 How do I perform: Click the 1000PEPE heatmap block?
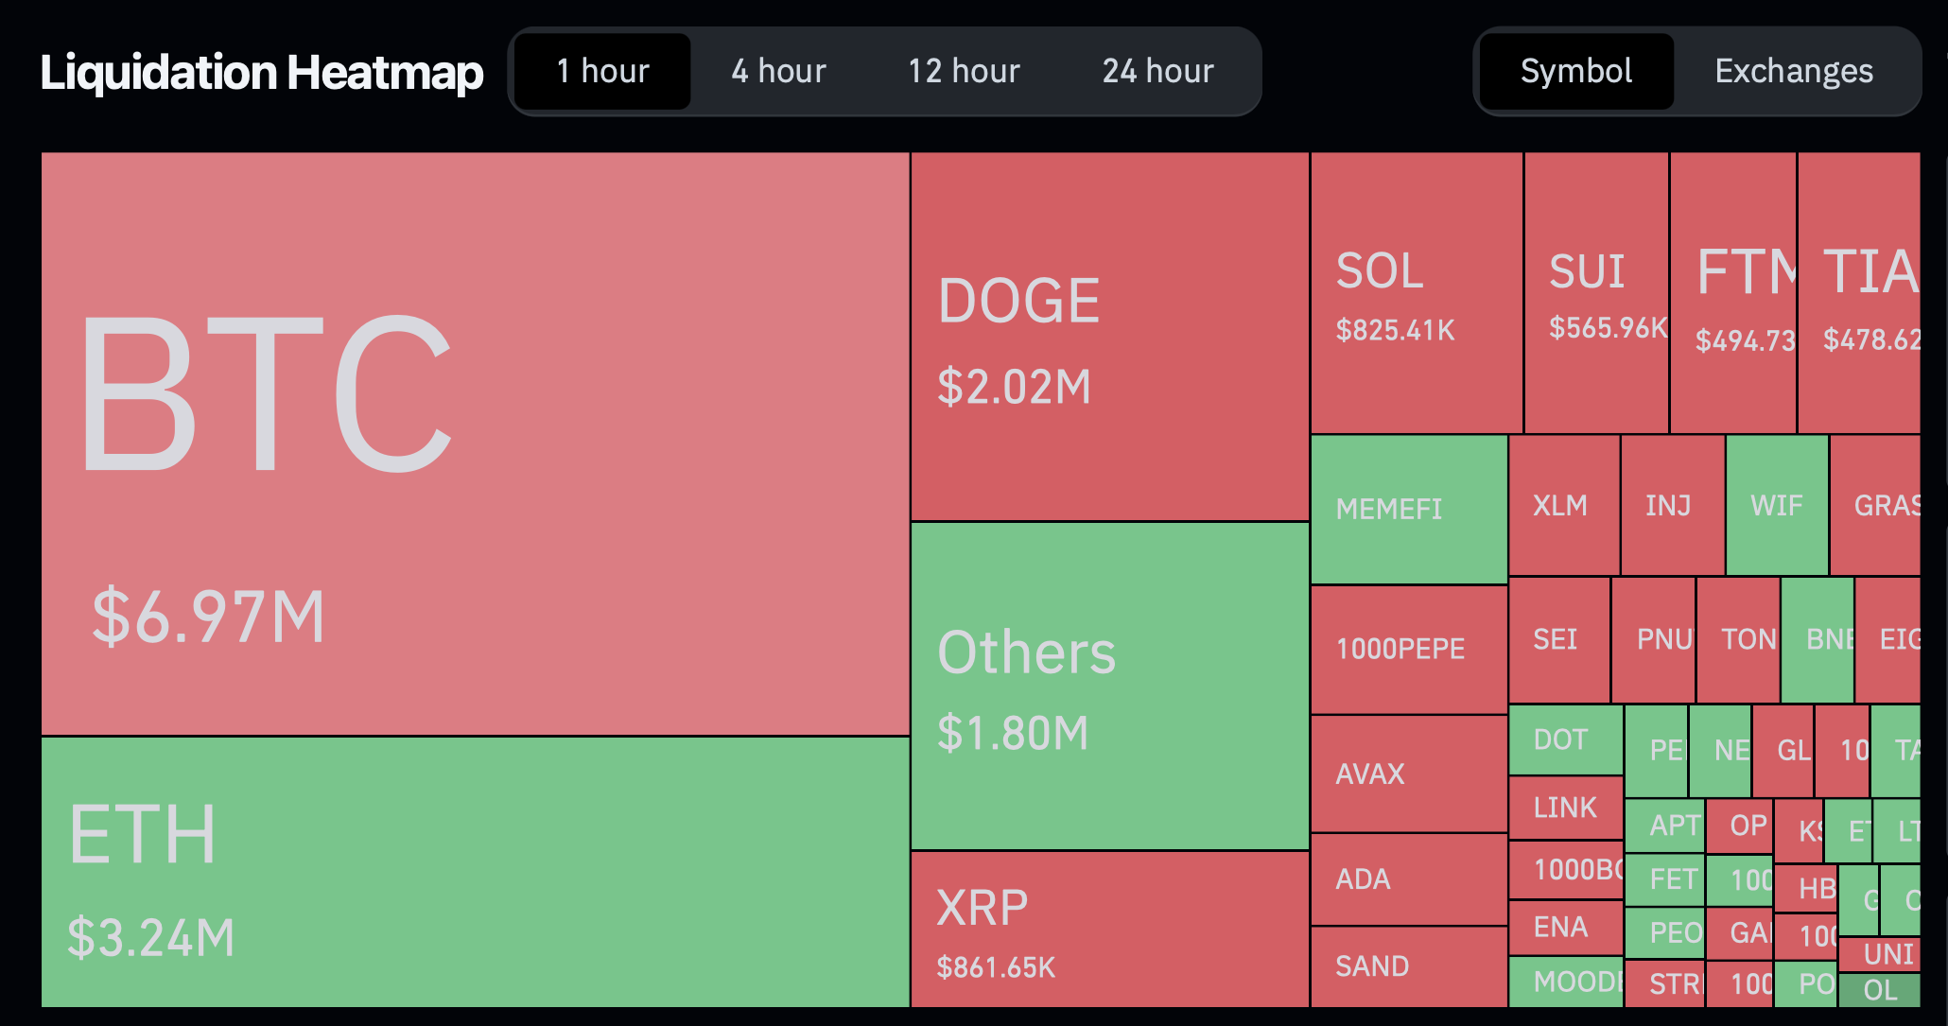pos(1409,649)
